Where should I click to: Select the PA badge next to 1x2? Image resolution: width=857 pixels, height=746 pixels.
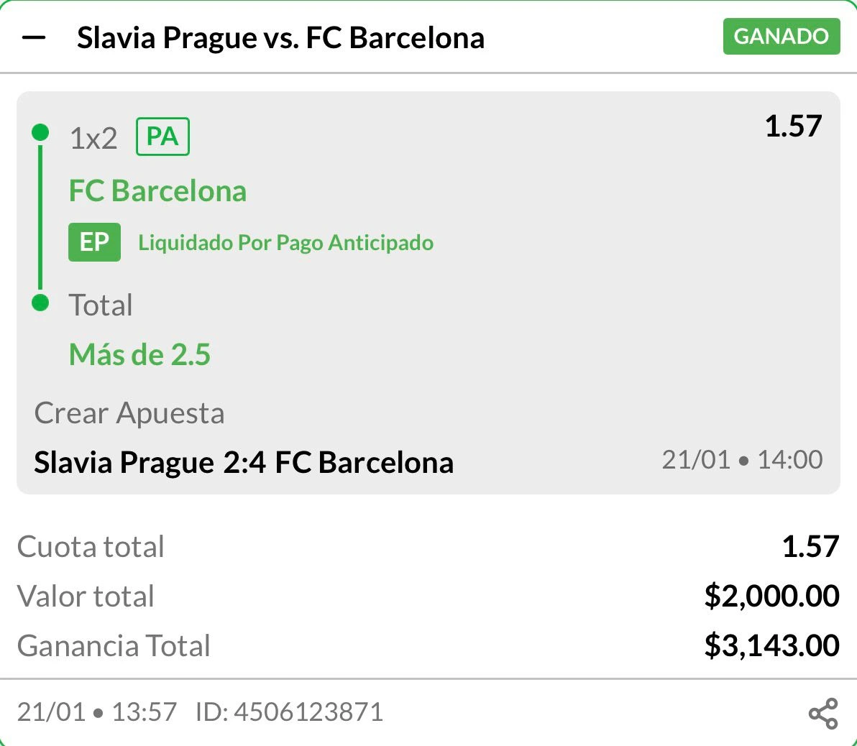click(162, 136)
